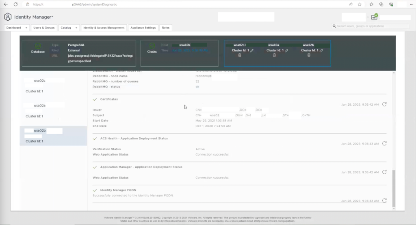416x226 pixels.
Task: Refresh the Certificates check
Action: pyautogui.click(x=384, y=104)
